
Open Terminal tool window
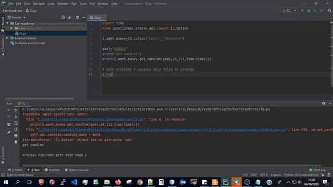coord(52,170)
